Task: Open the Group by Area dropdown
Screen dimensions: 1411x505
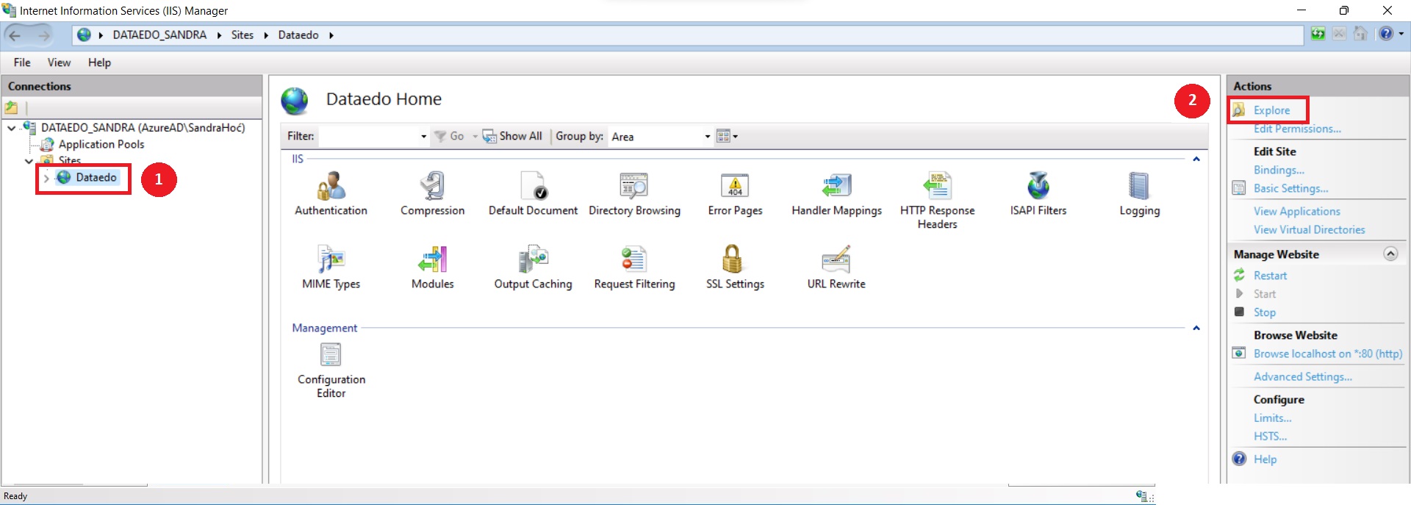Action: click(660, 136)
